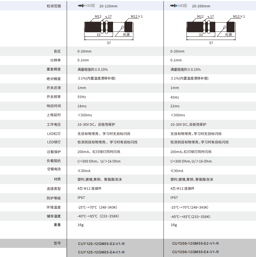The width and height of the screenshot is (256, 257).
Task: Click the 防护等级 row label
Action: click(x=54, y=198)
